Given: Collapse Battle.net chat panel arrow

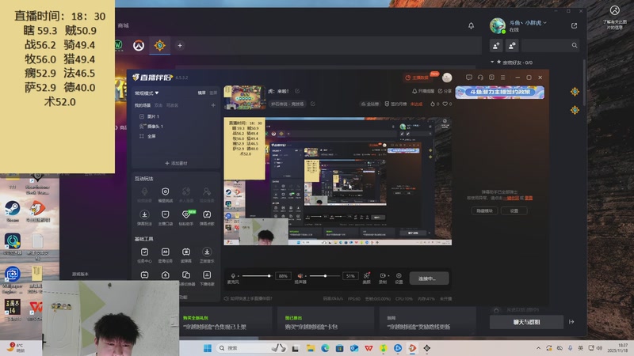Looking at the screenshot, I should pos(571,322).
